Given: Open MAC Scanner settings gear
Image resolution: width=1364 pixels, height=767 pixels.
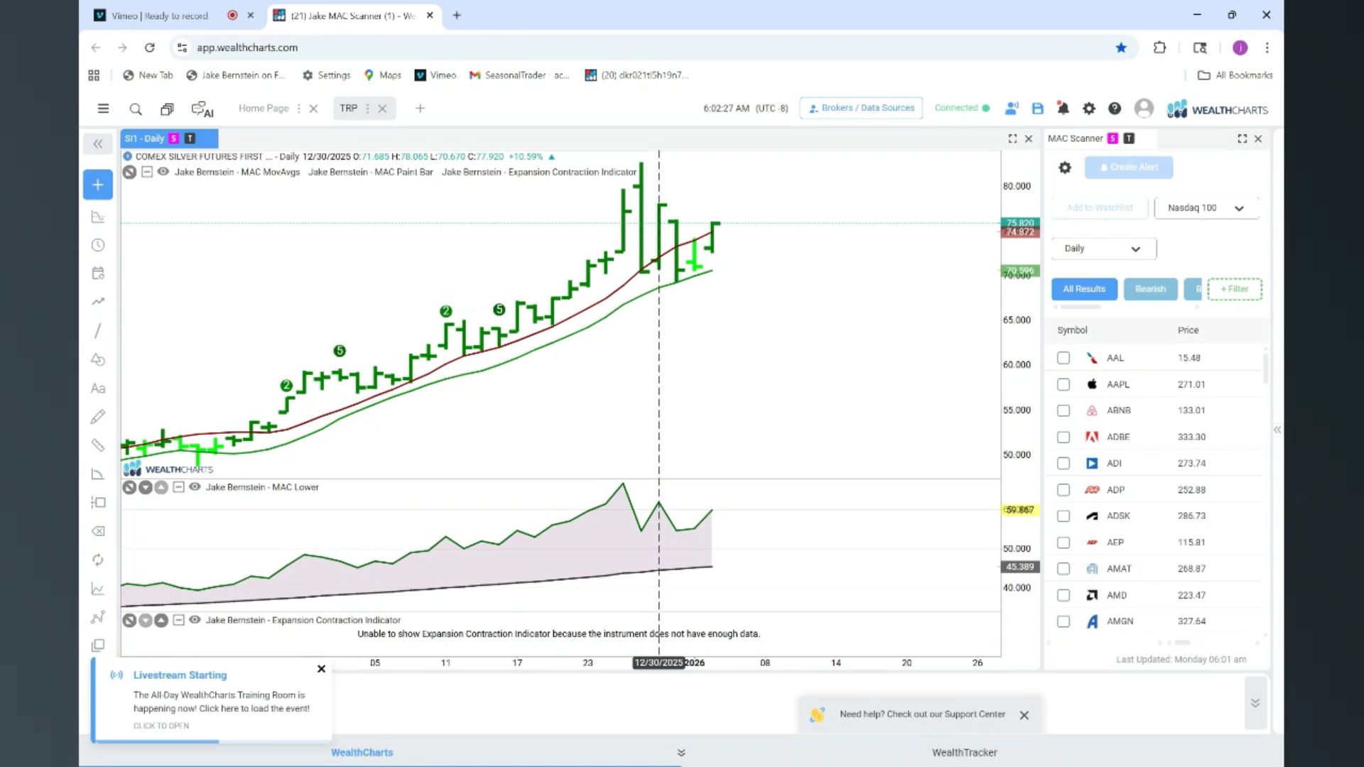Looking at the screenshot, I should click(1064, 168).
